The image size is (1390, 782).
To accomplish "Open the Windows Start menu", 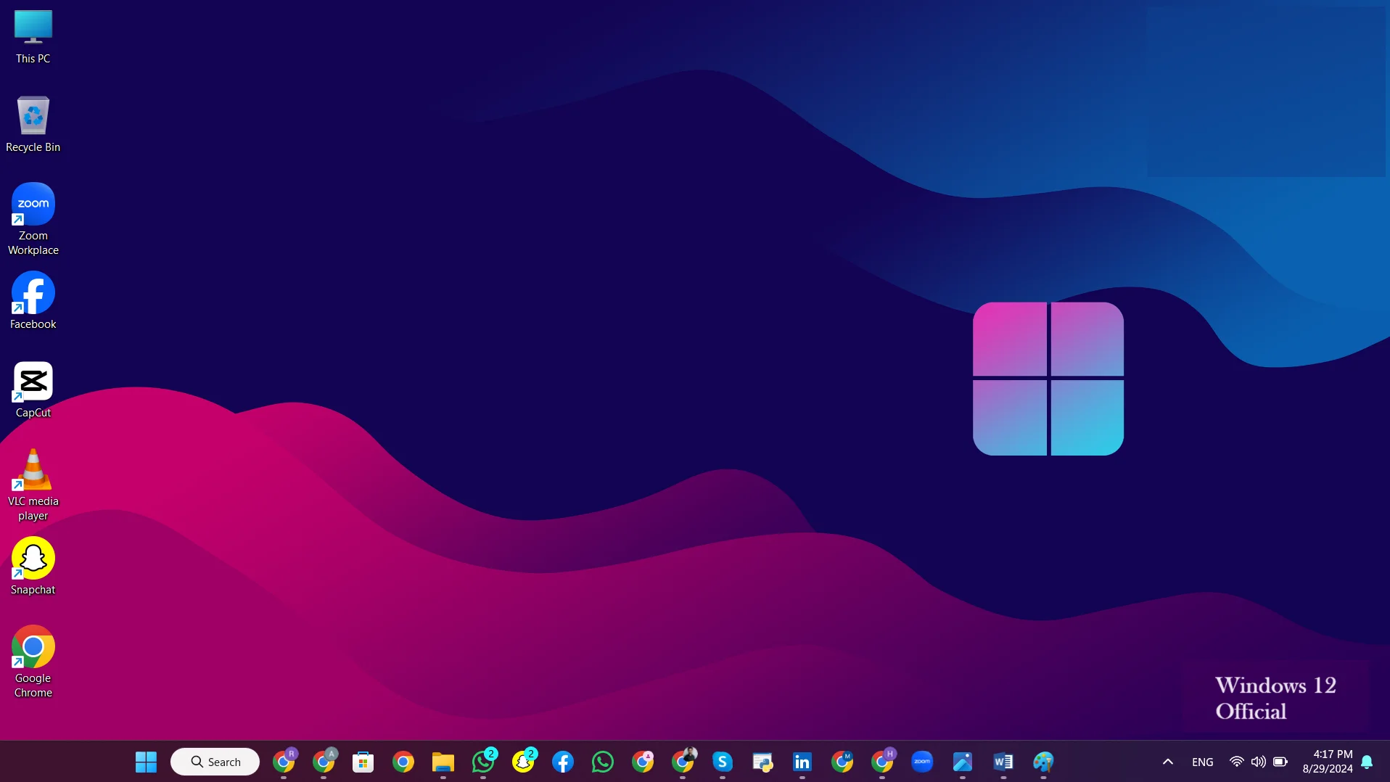I will [146, 762].
